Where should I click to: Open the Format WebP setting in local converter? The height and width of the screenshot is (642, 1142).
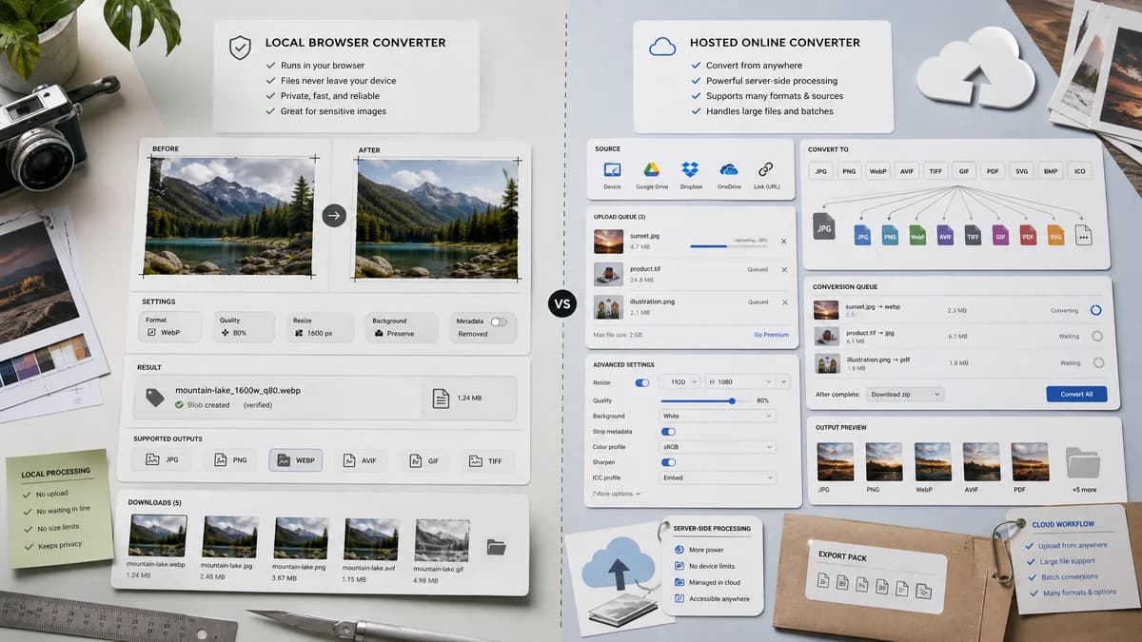(170, 327)
